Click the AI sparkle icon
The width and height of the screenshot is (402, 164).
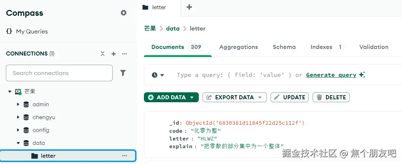pyautogui.click(x=362, y=75)
